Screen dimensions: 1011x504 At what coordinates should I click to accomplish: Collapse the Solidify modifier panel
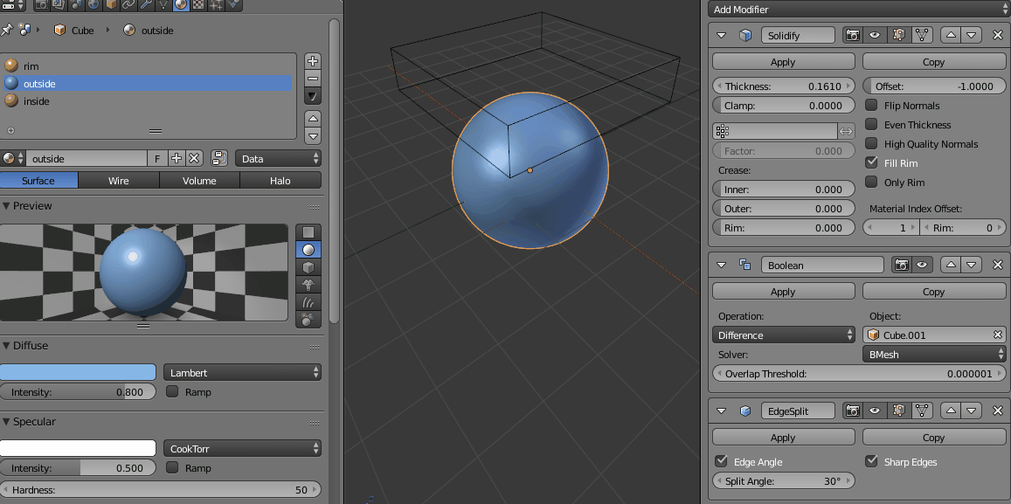(x=722, y=36)
